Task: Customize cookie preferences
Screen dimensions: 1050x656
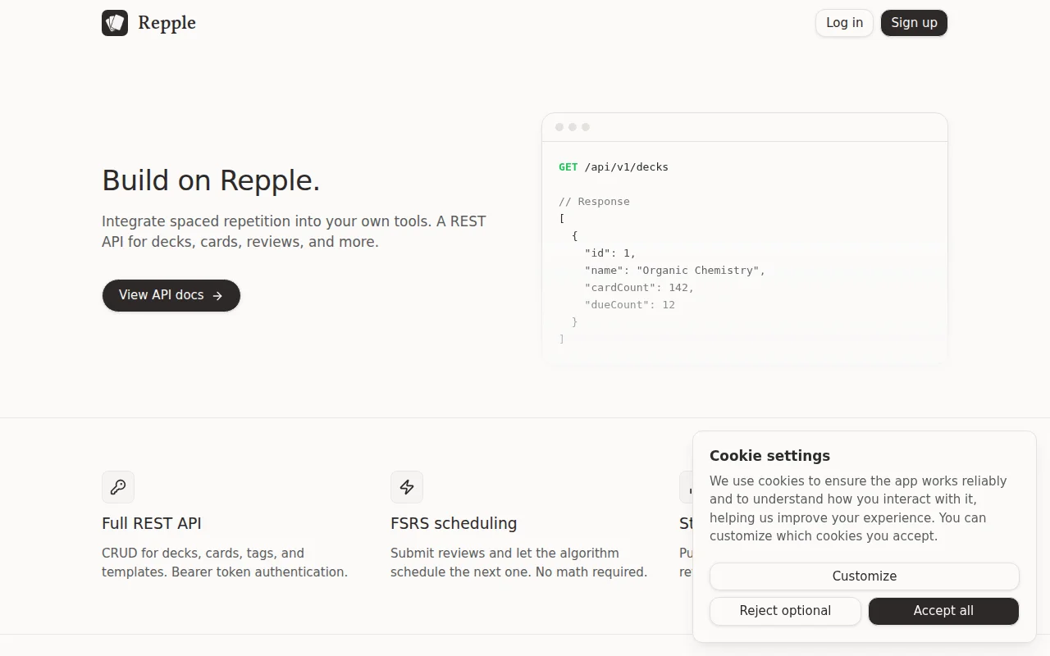Action: coord(865,576)
